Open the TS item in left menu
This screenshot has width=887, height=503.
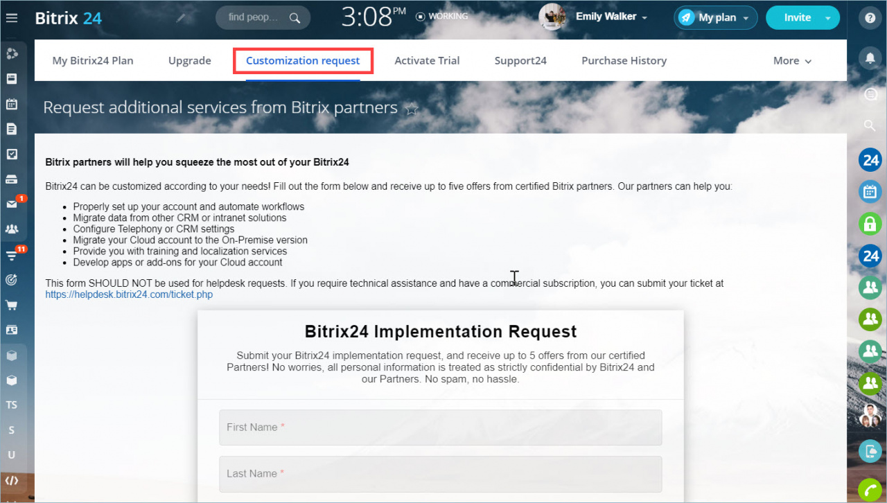[x=12, y=405]
